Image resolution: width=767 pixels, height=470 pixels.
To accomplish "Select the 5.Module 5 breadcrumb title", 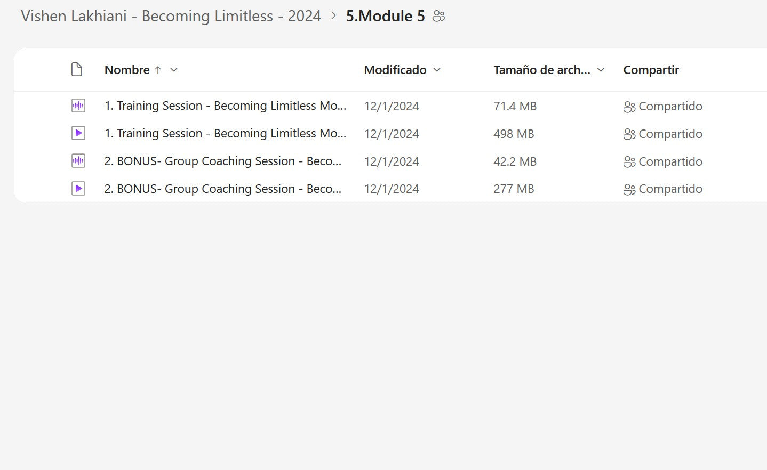I will pos(385,16).
